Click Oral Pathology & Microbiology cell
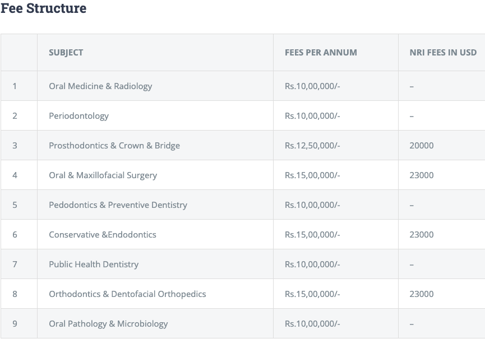This screenshot has height=339, width=485. (x=108, y=324)
